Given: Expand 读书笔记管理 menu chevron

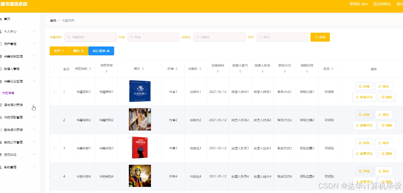Looking at the screenshot, I should pos(34,105).
